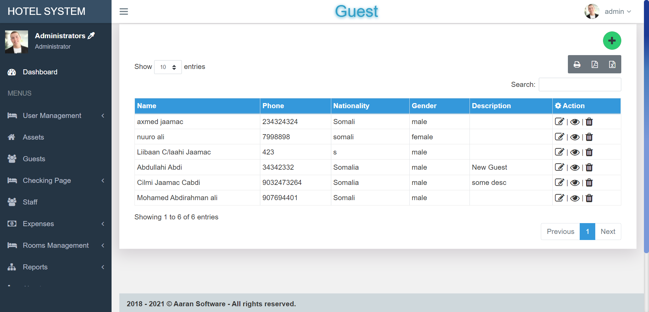Screen dimensions: 649x312
Task: Expand the User Management menu
Action: point(52,116)
